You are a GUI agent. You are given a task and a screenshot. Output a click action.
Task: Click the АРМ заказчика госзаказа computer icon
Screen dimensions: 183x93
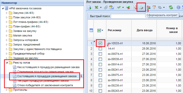tap(6, 8)
